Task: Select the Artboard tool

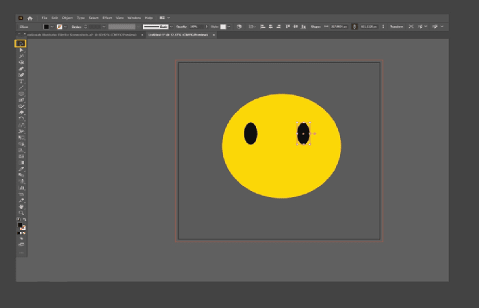Action: point(21,194)
